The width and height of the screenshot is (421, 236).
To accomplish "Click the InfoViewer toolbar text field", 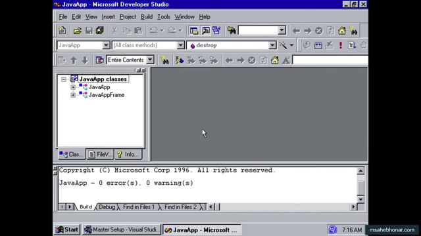I will (330, 60).
